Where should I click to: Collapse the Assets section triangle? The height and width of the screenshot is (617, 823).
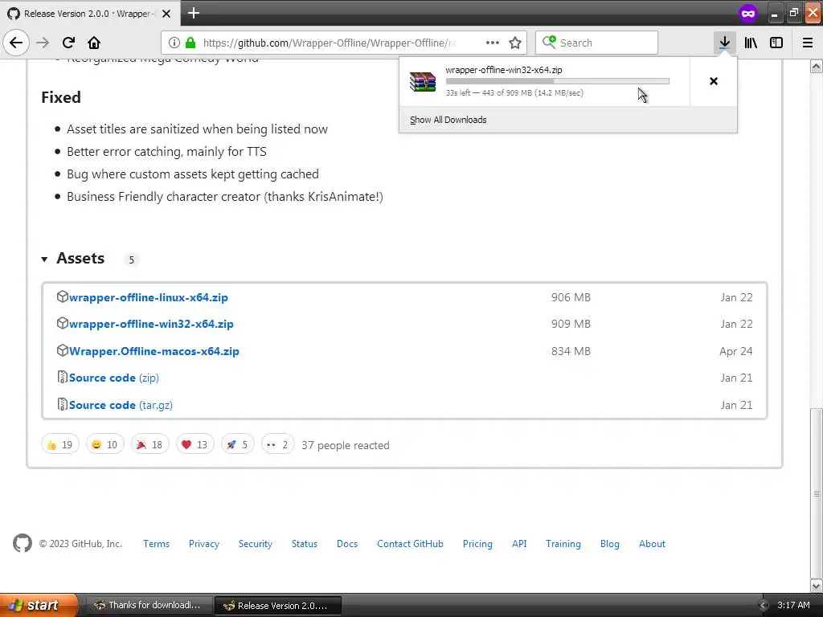click(45, 259)
